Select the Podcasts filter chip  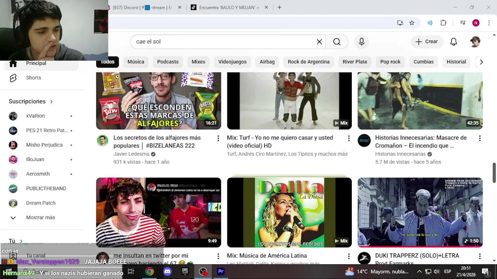[168, 62]
